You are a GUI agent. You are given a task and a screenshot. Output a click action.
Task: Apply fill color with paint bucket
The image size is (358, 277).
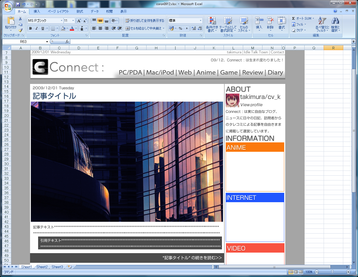(63, 28)
